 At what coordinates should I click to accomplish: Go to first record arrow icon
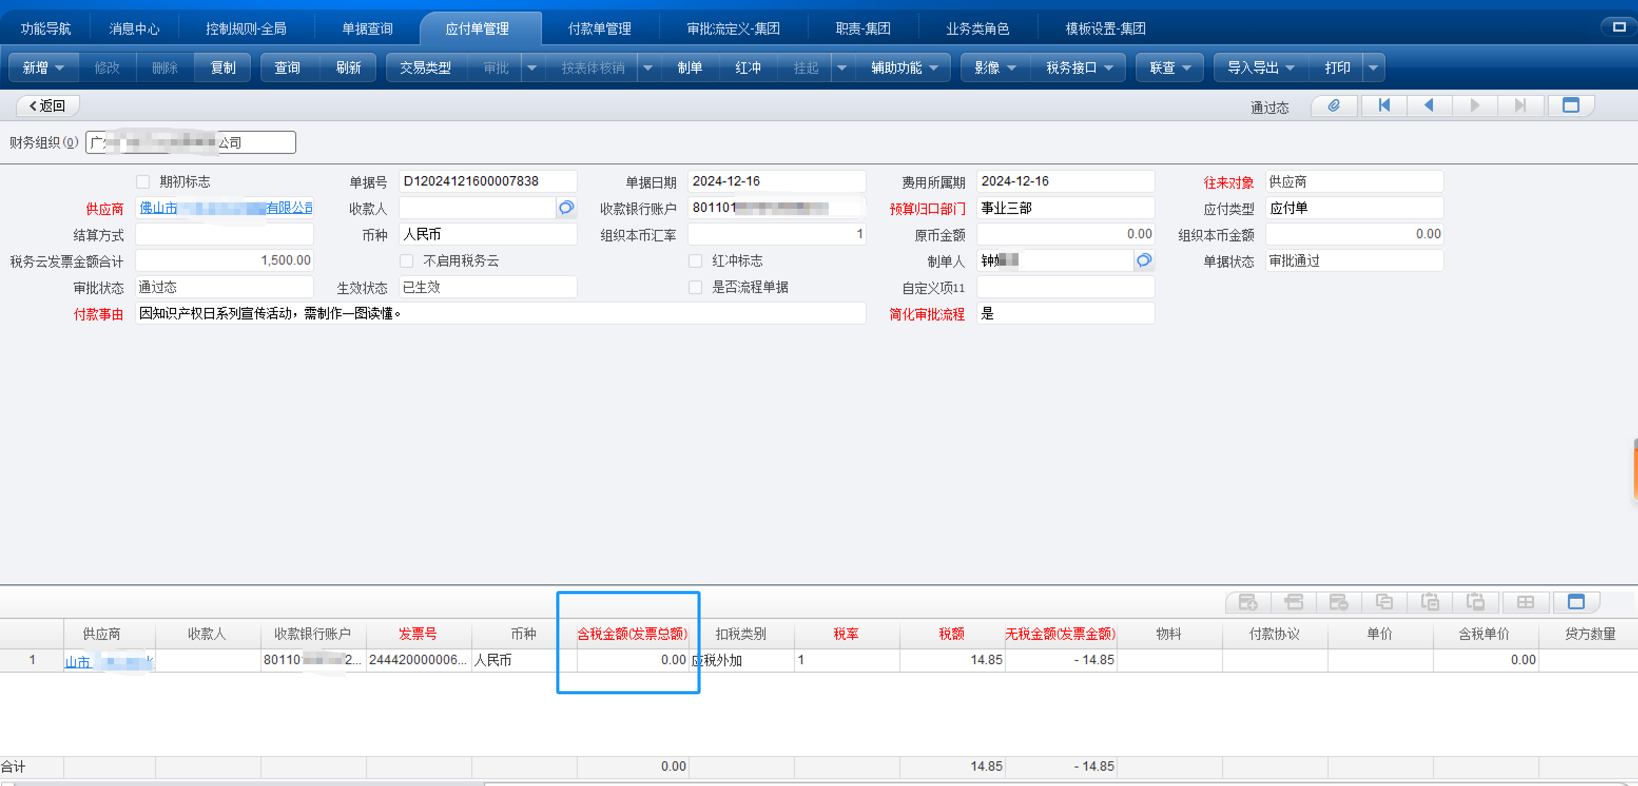click(1384, 105)
